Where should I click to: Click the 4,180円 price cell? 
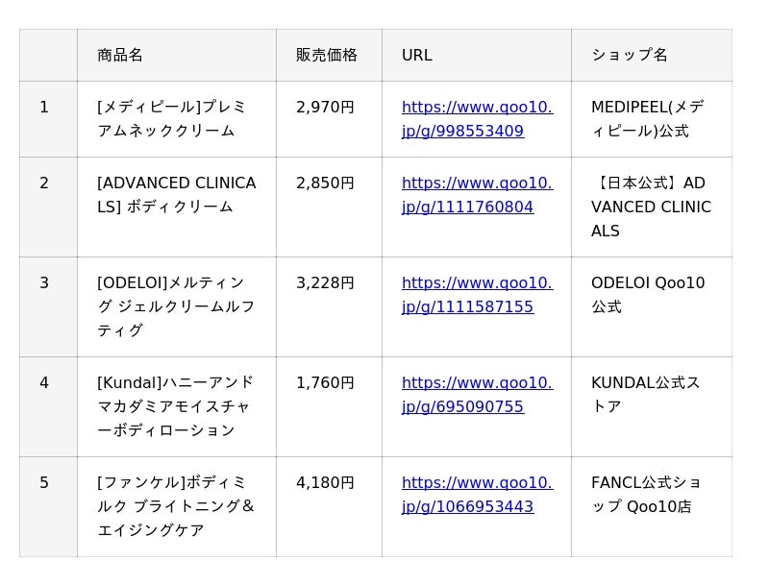pos(325,483)
